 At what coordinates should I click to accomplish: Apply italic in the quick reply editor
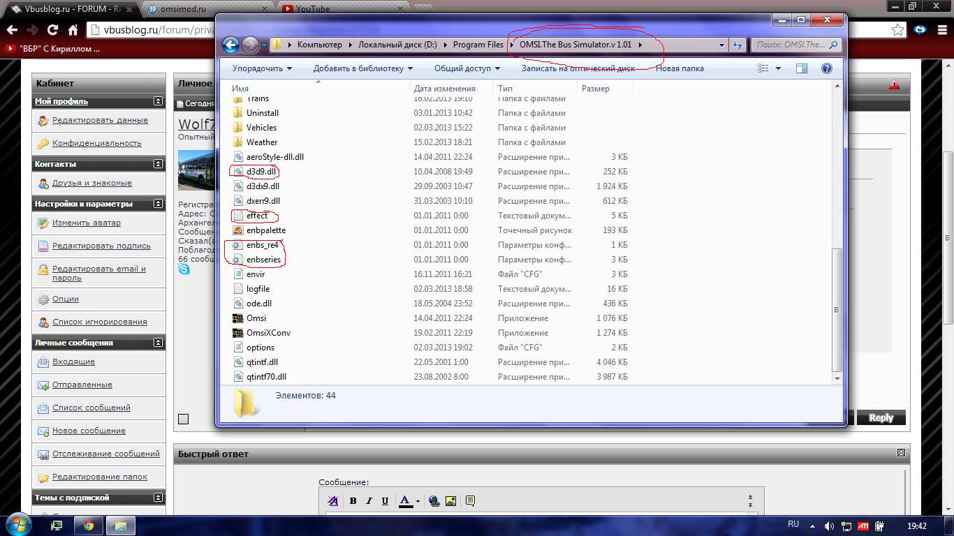(369, 500)
